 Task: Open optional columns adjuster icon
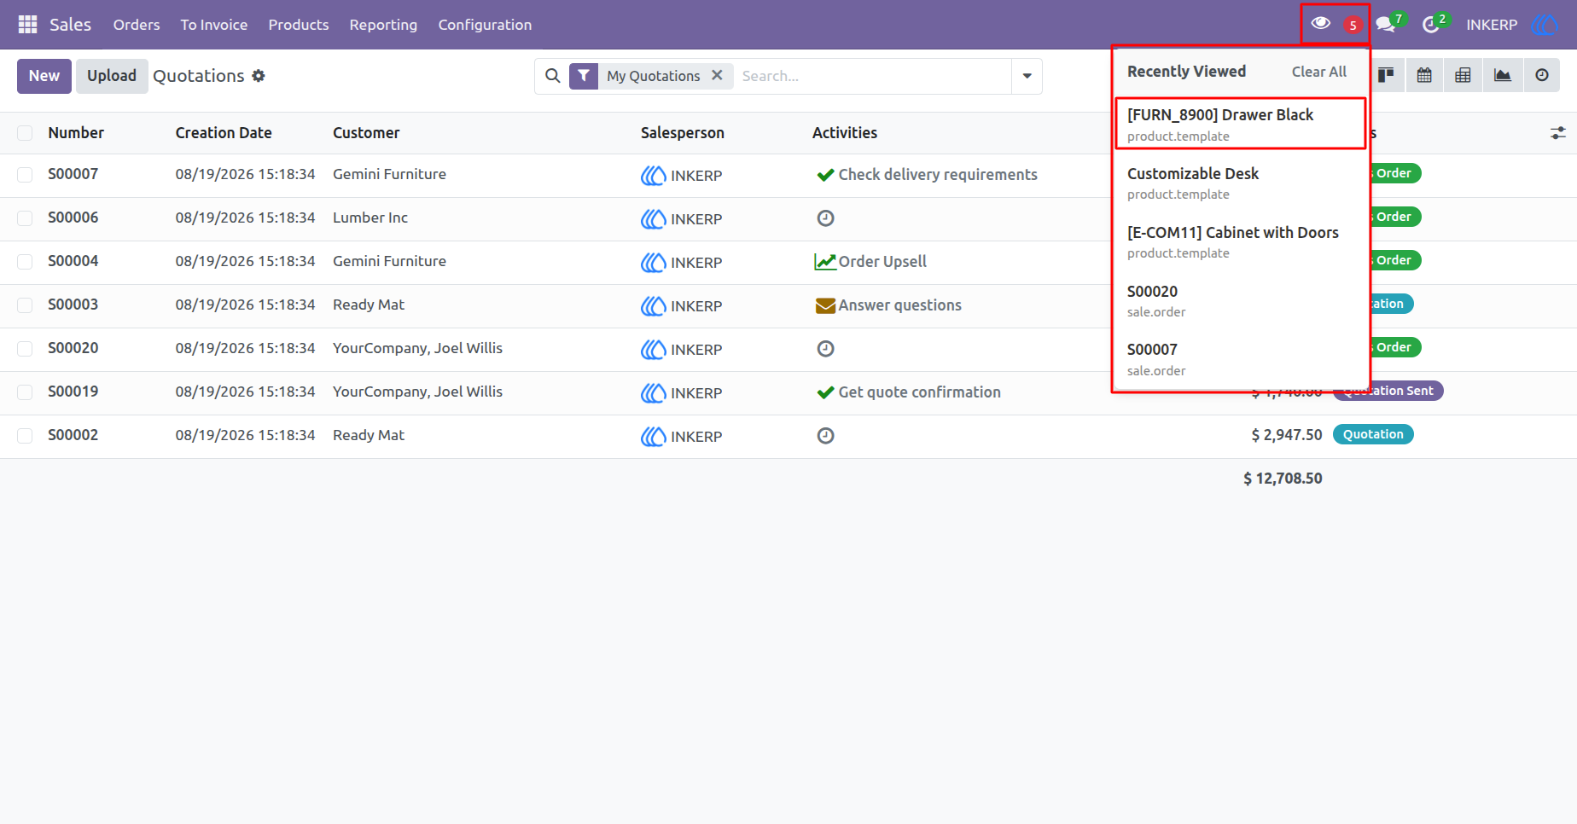coord(1558,133)
